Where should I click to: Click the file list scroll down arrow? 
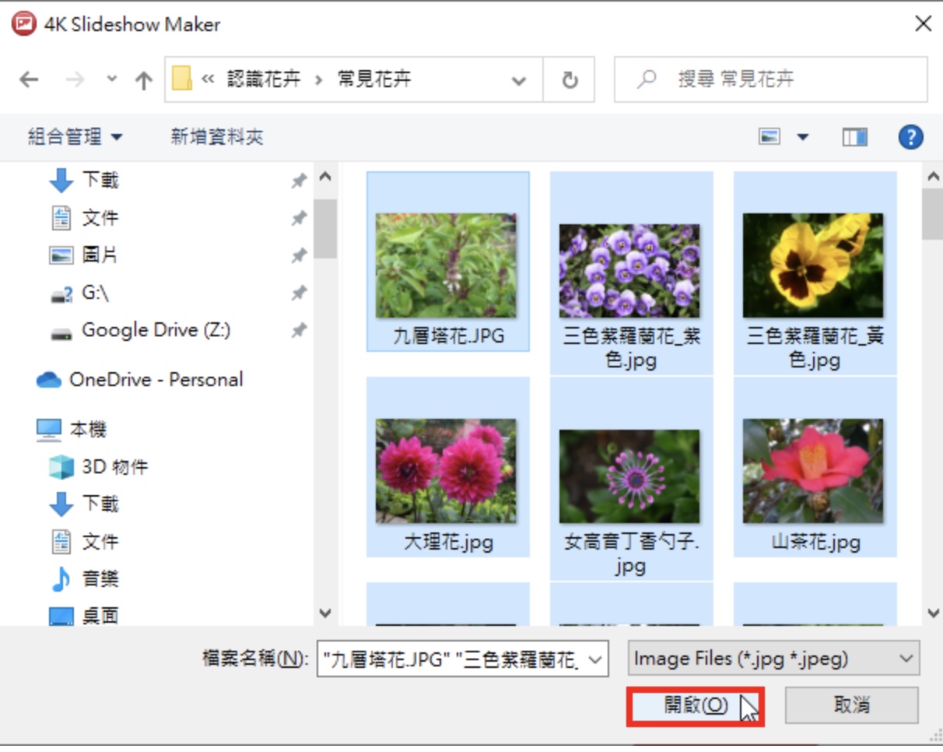933,613
